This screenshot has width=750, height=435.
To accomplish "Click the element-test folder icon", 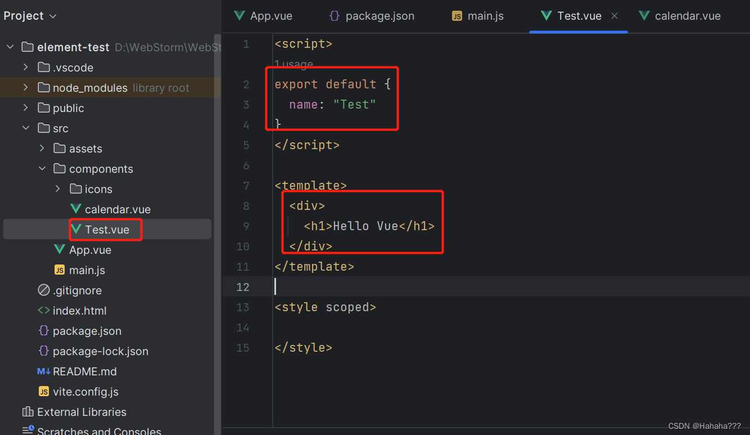I will click(x=28, y=47).
